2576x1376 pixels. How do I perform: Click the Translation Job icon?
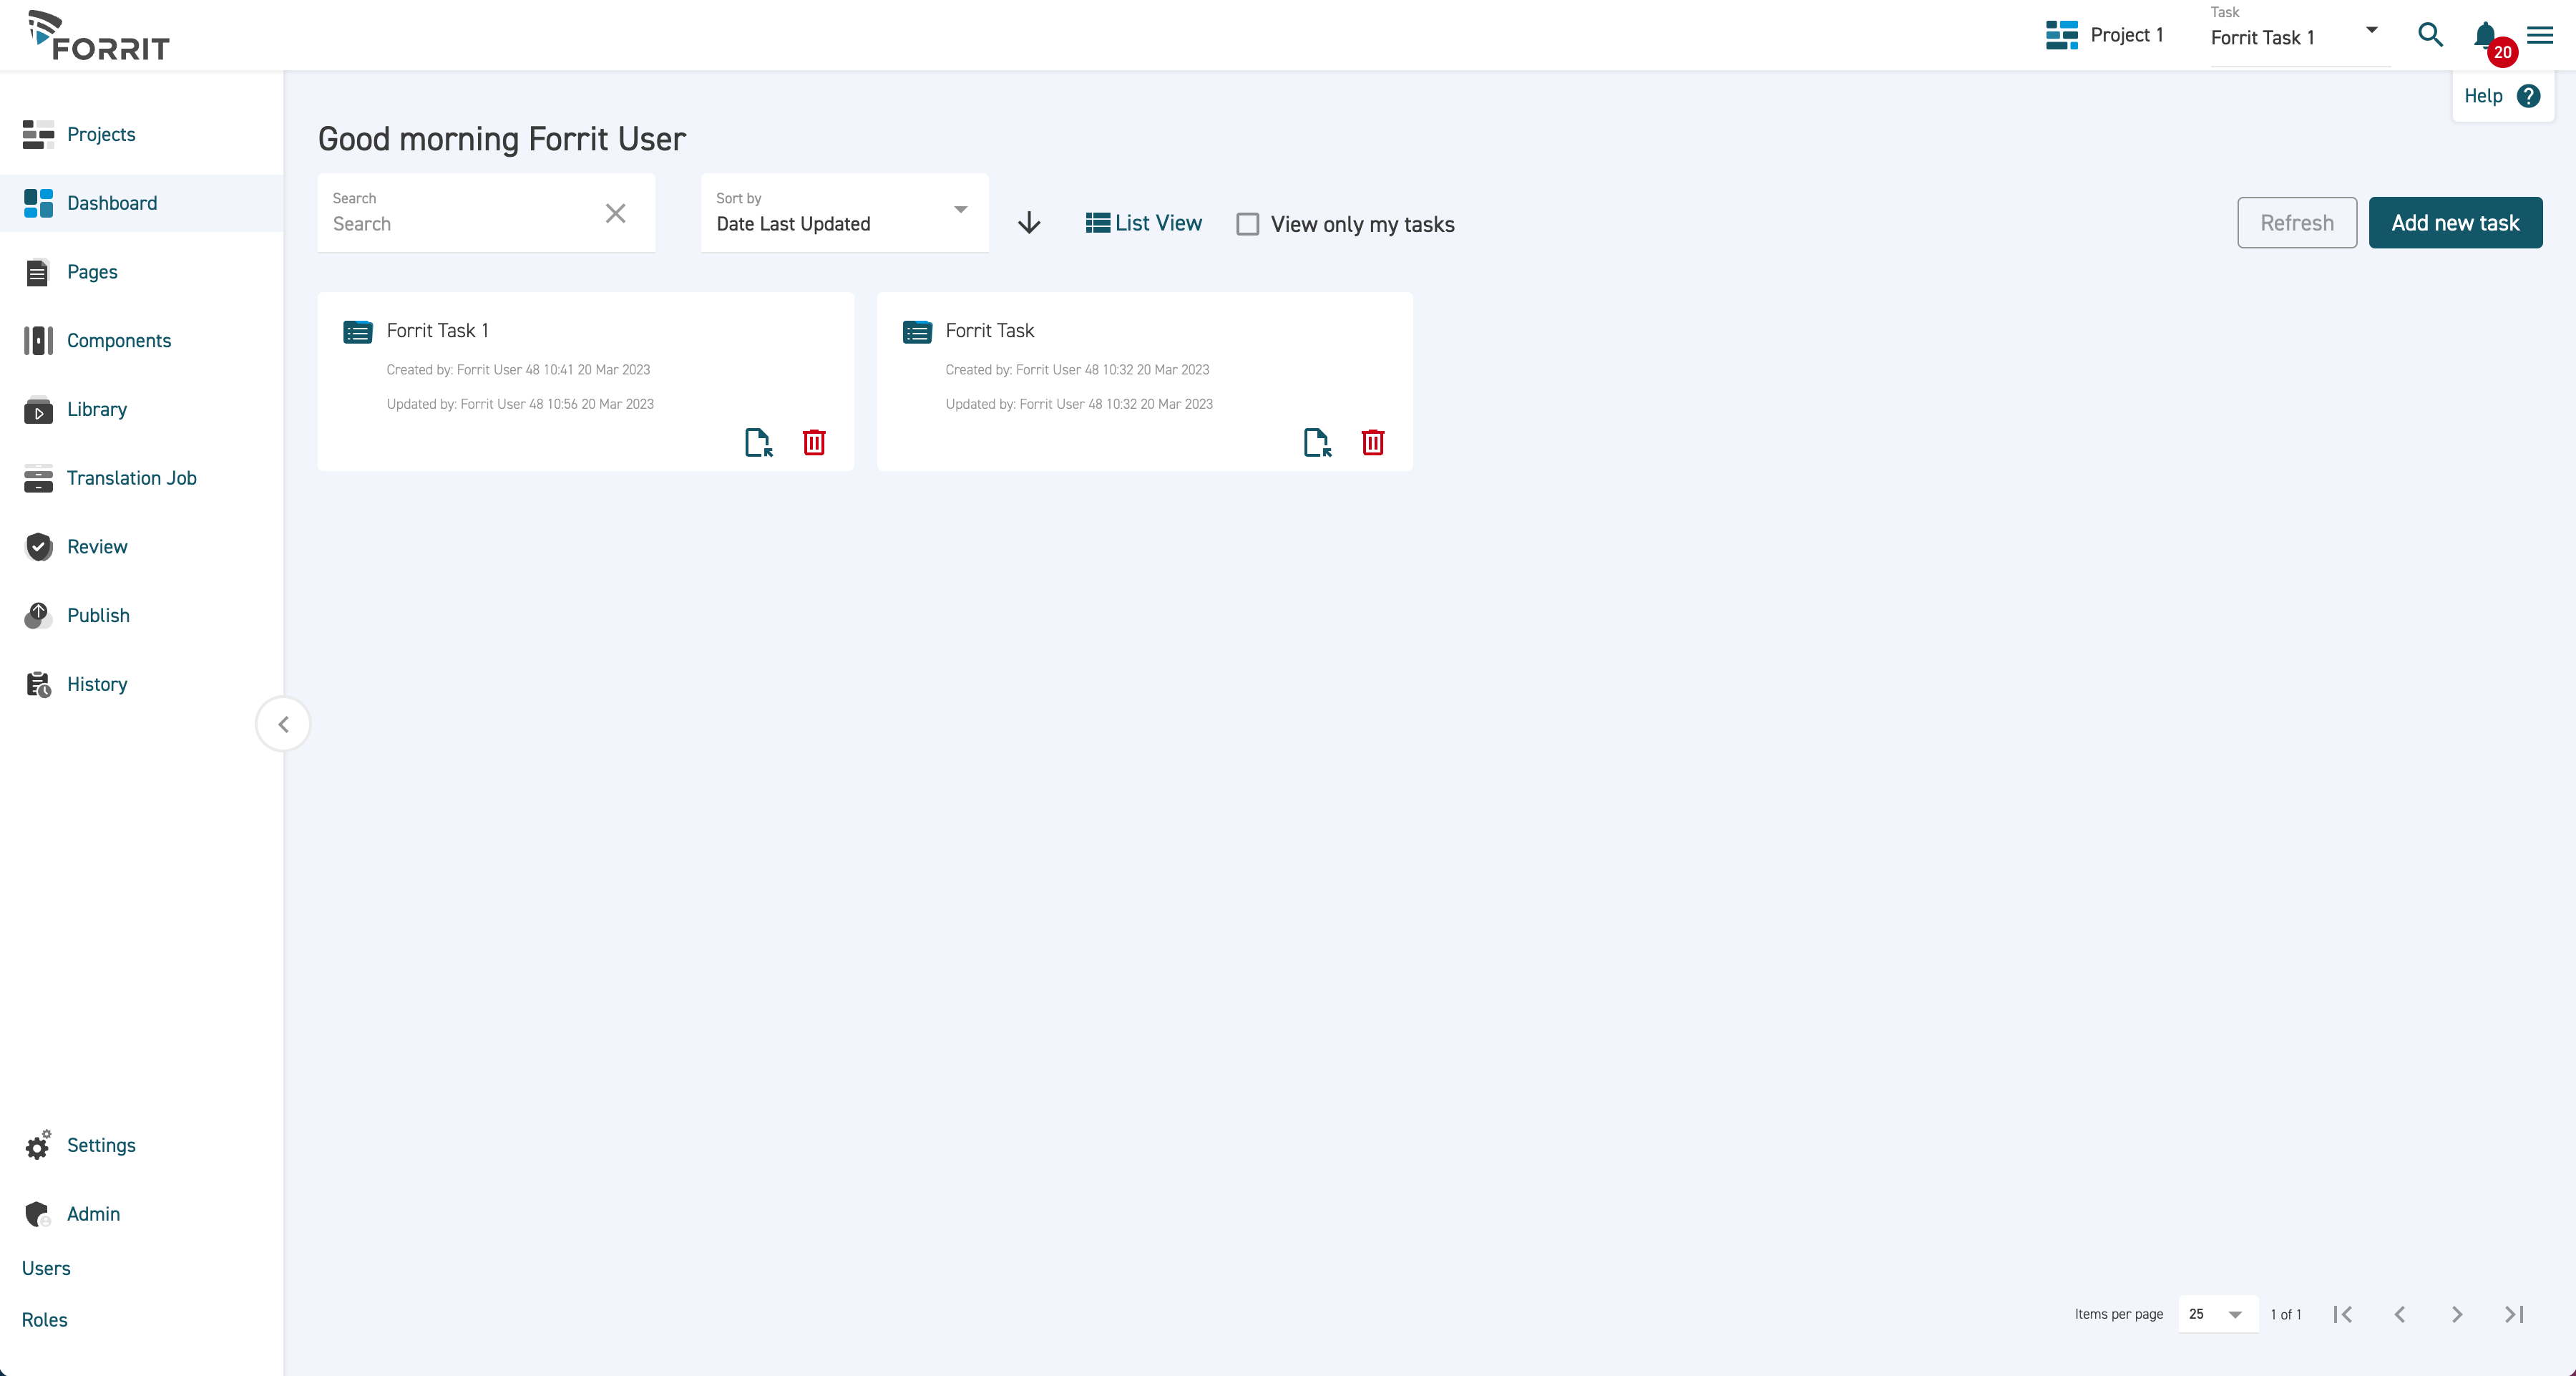pyautogui.click(x=37, y=478)
